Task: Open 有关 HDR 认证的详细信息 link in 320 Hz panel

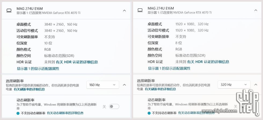Action: 208,62
